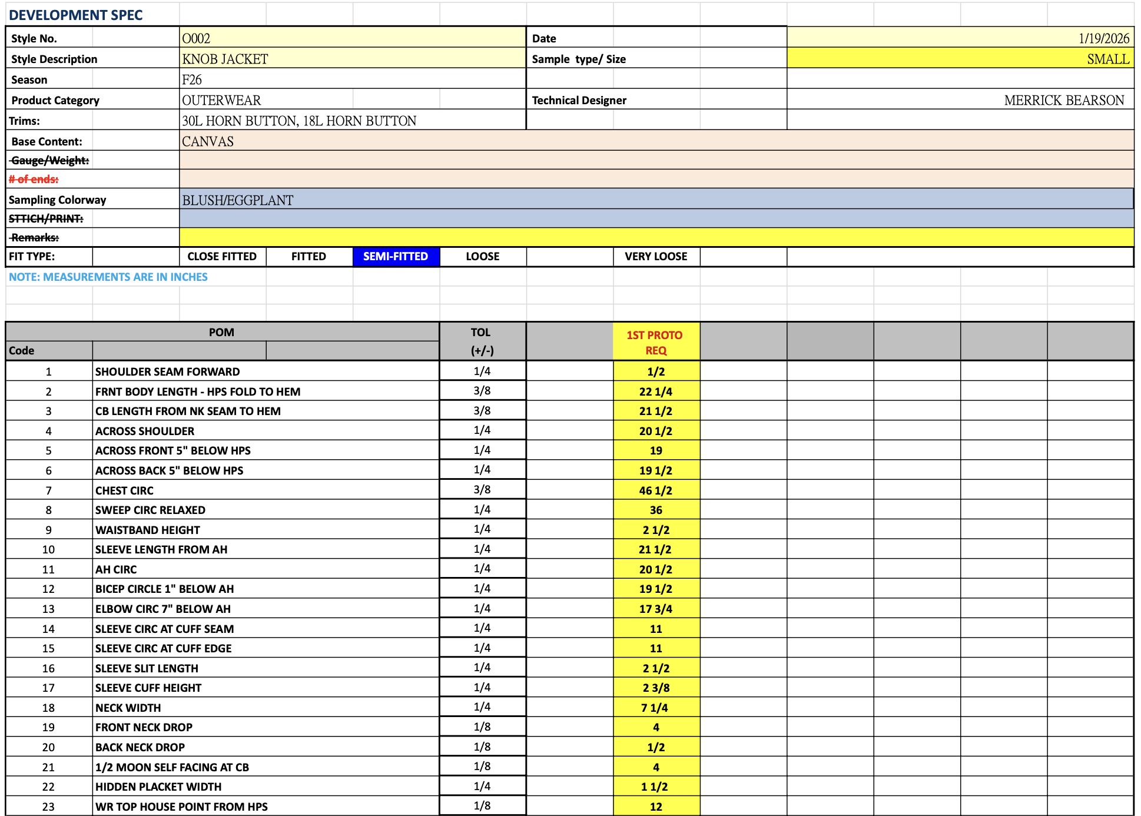Select the VERY LOOSE fit option

[x=656, y=257]
